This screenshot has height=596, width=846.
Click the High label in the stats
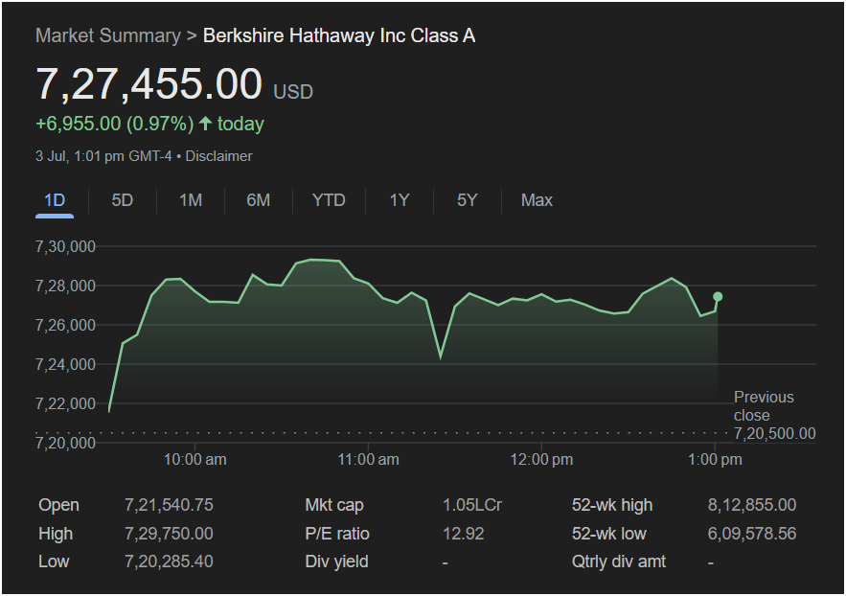(56, 534)
